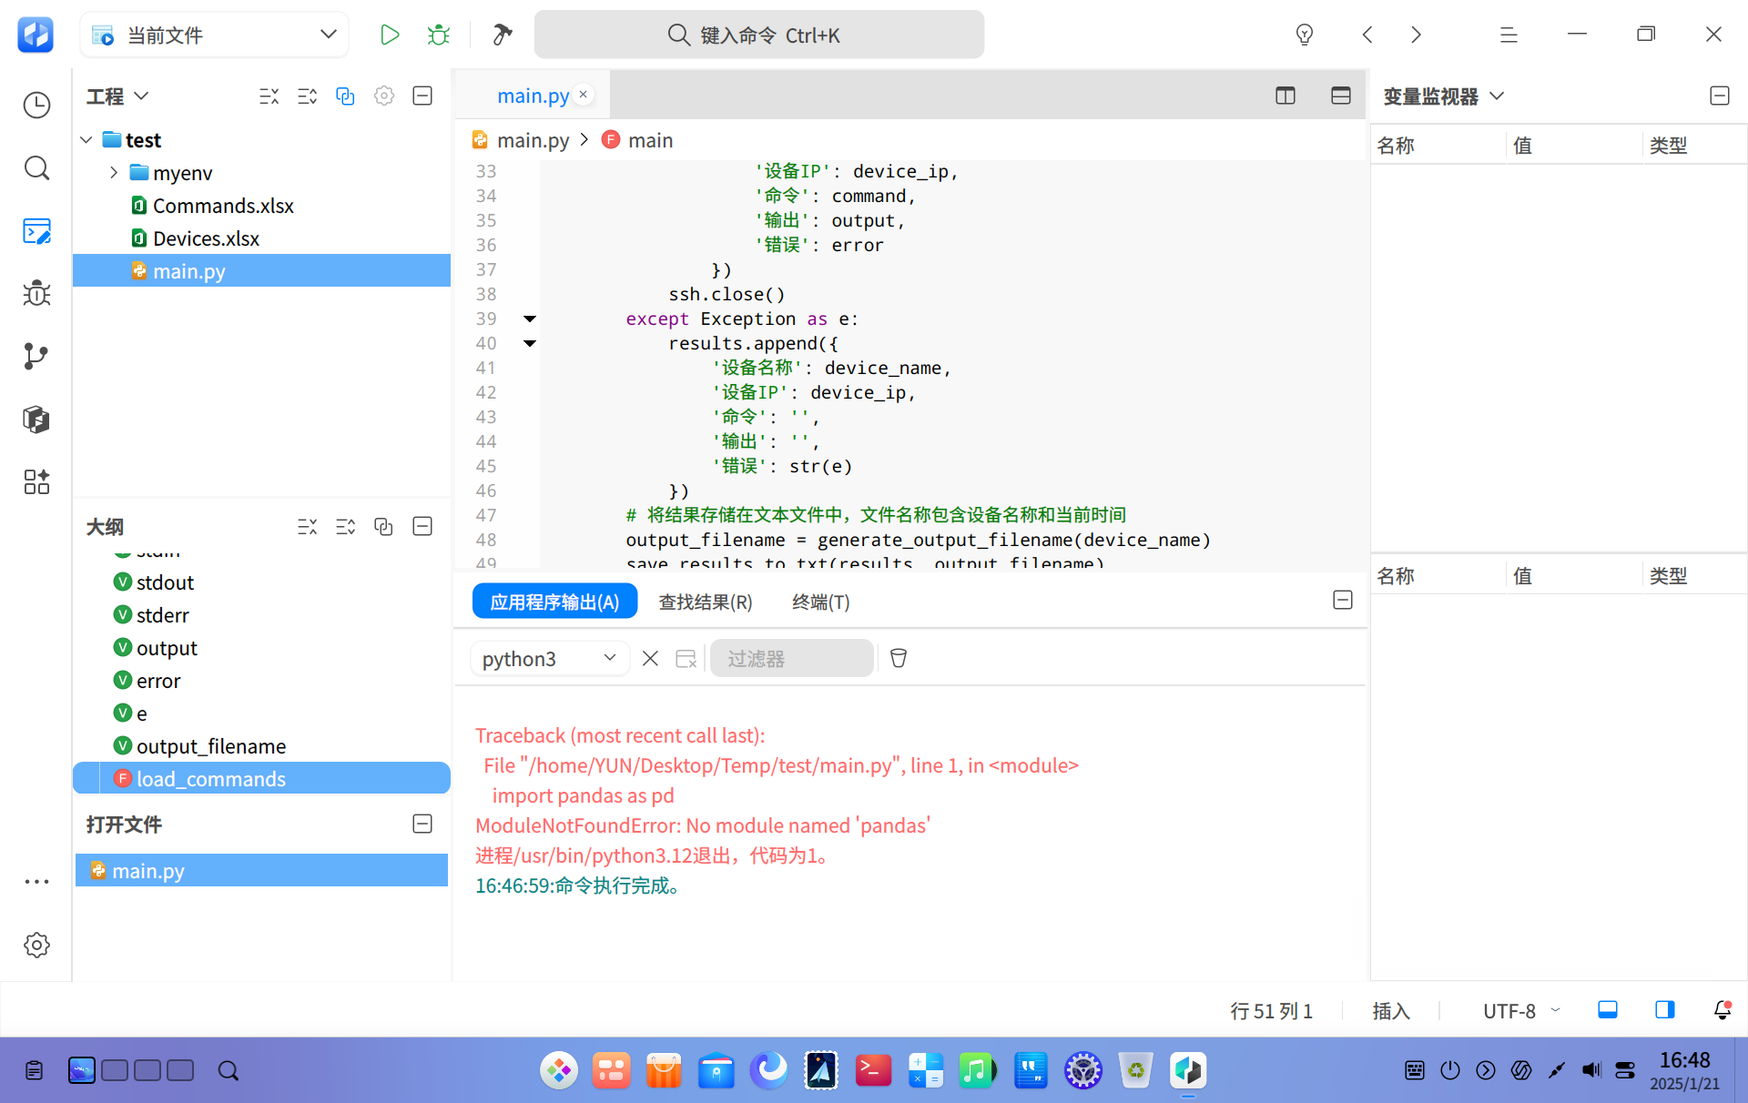1748x1103 pixels.
Task: Toggle the bottom panel visibility in status bar
Action: (1608, 1009)
